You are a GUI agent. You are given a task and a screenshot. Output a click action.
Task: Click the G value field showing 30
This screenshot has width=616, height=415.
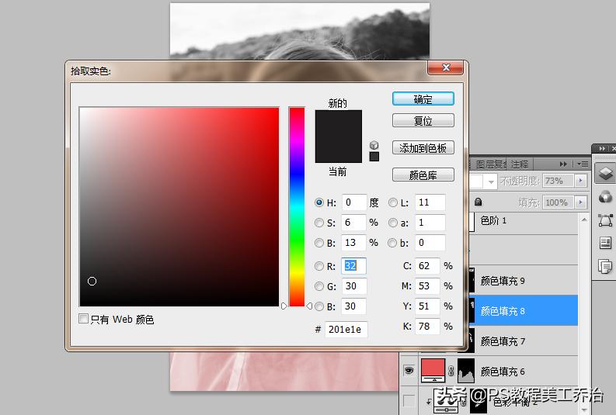(x=354, y=286)
